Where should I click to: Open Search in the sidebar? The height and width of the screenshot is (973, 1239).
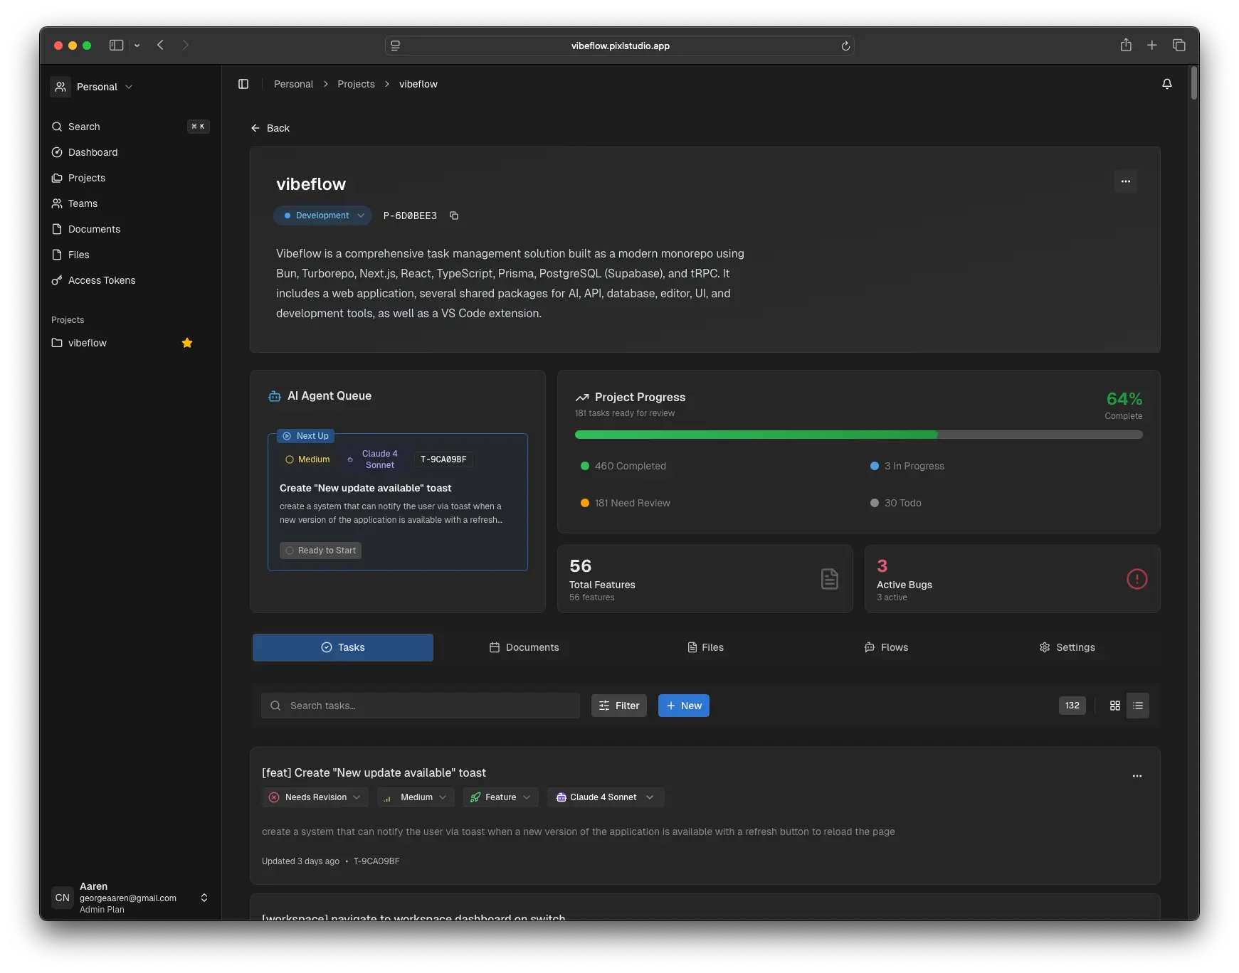(x=130, y=127)
